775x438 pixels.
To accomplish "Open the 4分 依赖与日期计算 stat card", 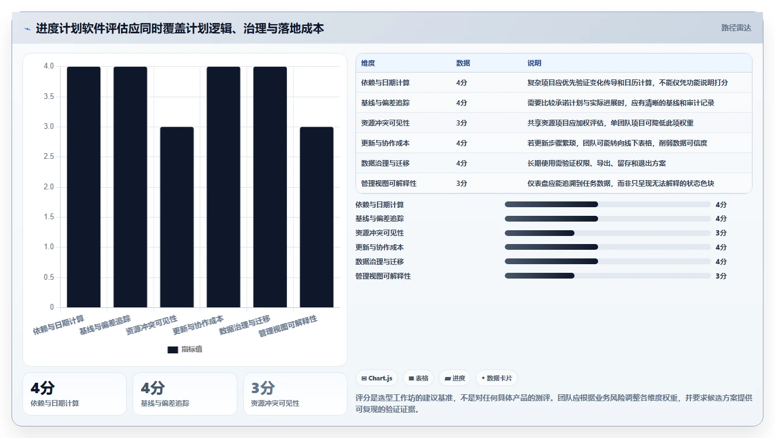I will 74,394.
